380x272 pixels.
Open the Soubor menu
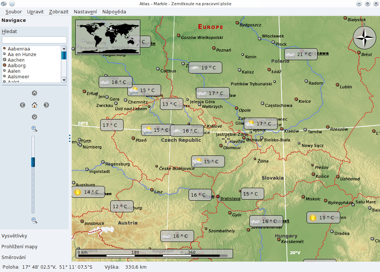[14, 12]
